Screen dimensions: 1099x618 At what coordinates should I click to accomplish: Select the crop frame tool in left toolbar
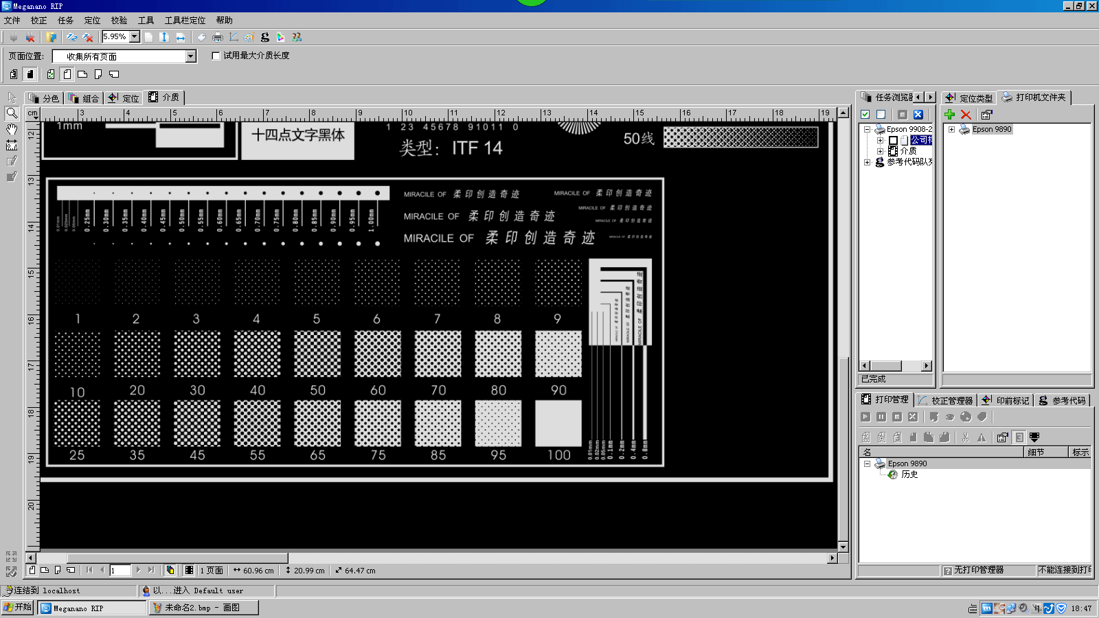[12, 145]
